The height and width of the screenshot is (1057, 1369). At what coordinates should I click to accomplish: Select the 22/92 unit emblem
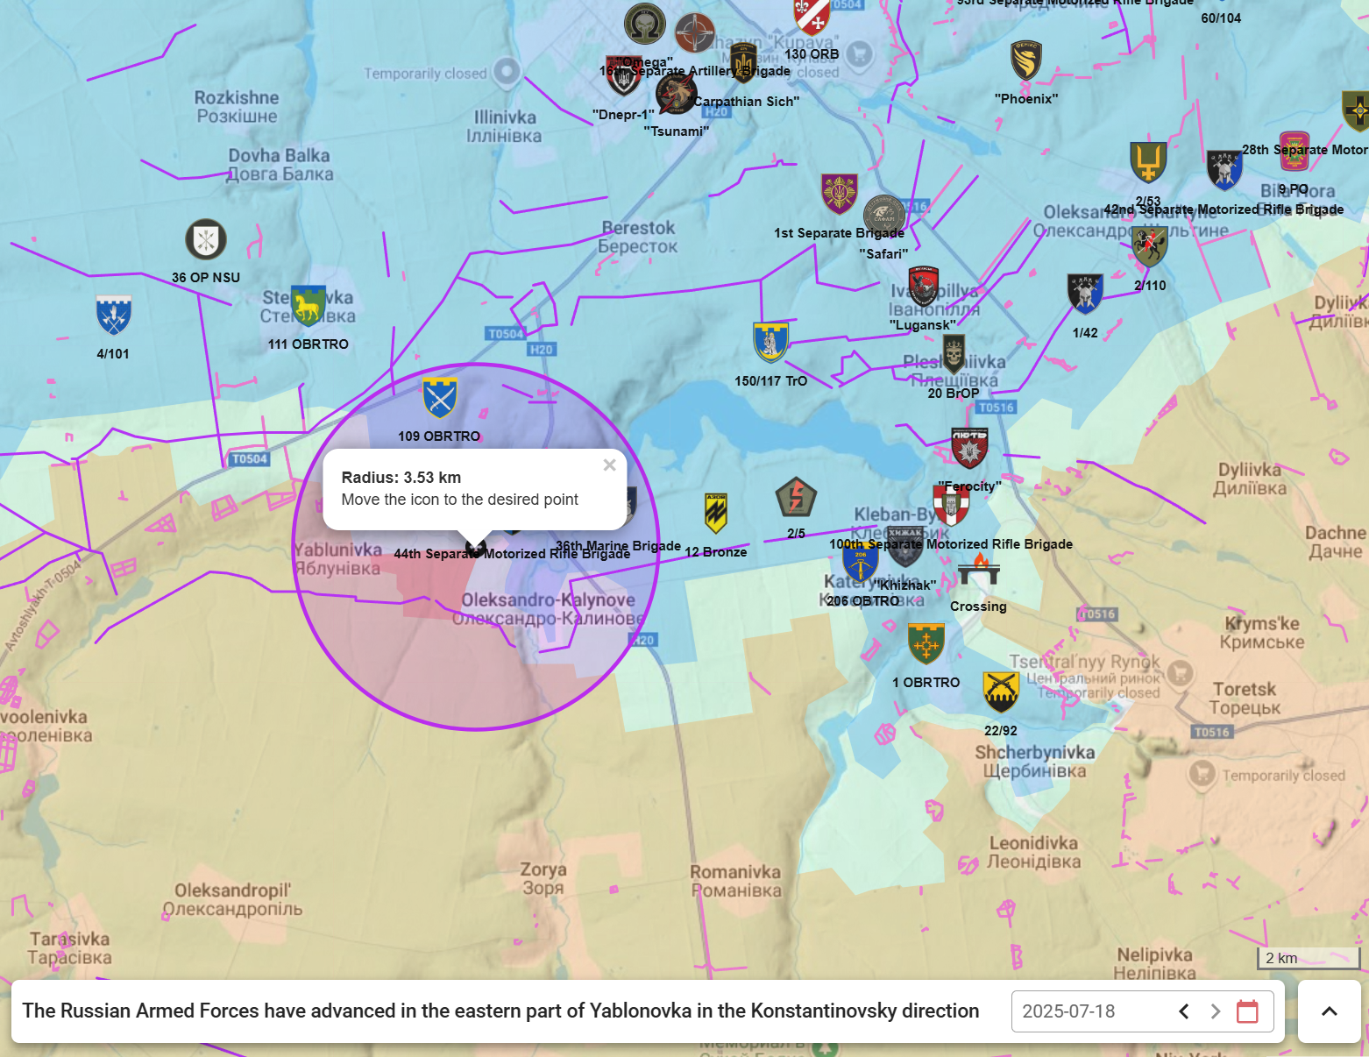point(1001,692)
